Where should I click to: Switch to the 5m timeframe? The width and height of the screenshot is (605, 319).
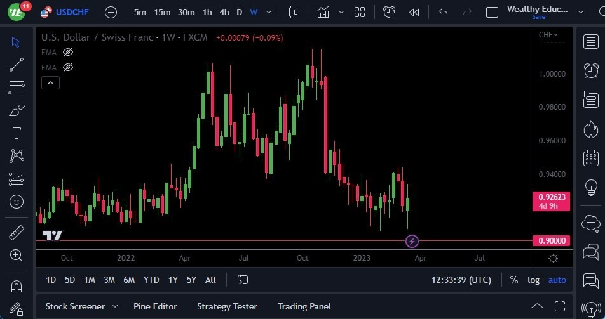click(x=140, y=12)
